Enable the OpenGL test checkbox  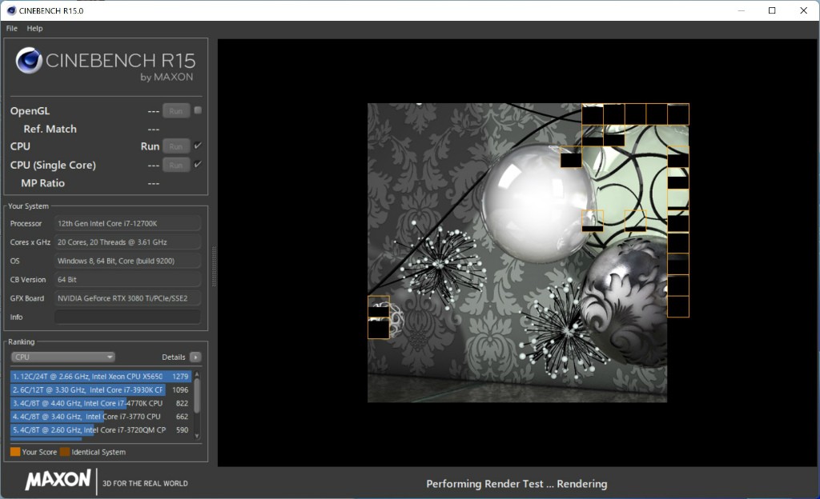click(x=198, y=110)
